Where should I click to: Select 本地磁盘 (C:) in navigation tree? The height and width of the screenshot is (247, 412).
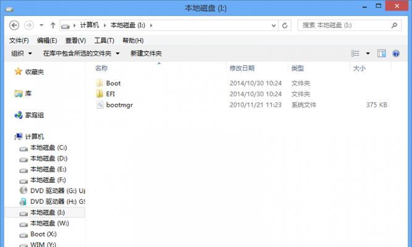tap(49, 148)
